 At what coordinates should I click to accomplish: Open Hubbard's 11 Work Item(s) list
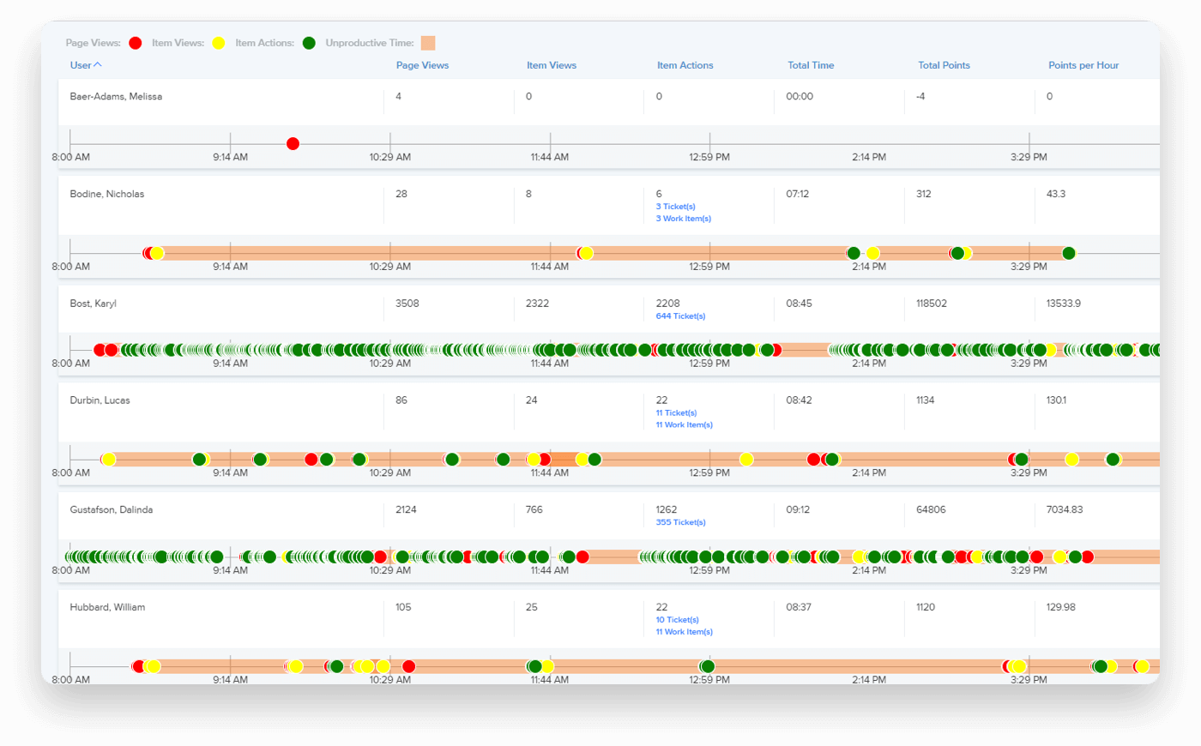[684, 631]
